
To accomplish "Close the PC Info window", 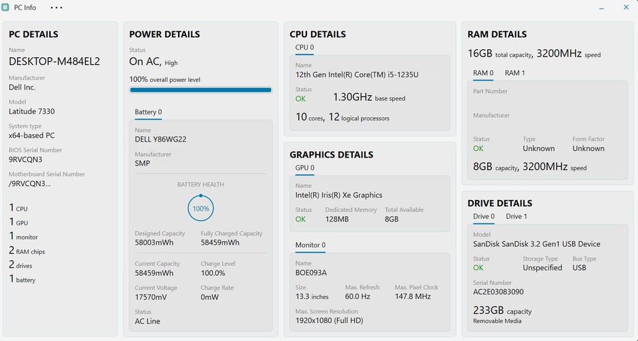I will (x=625, y=7).
